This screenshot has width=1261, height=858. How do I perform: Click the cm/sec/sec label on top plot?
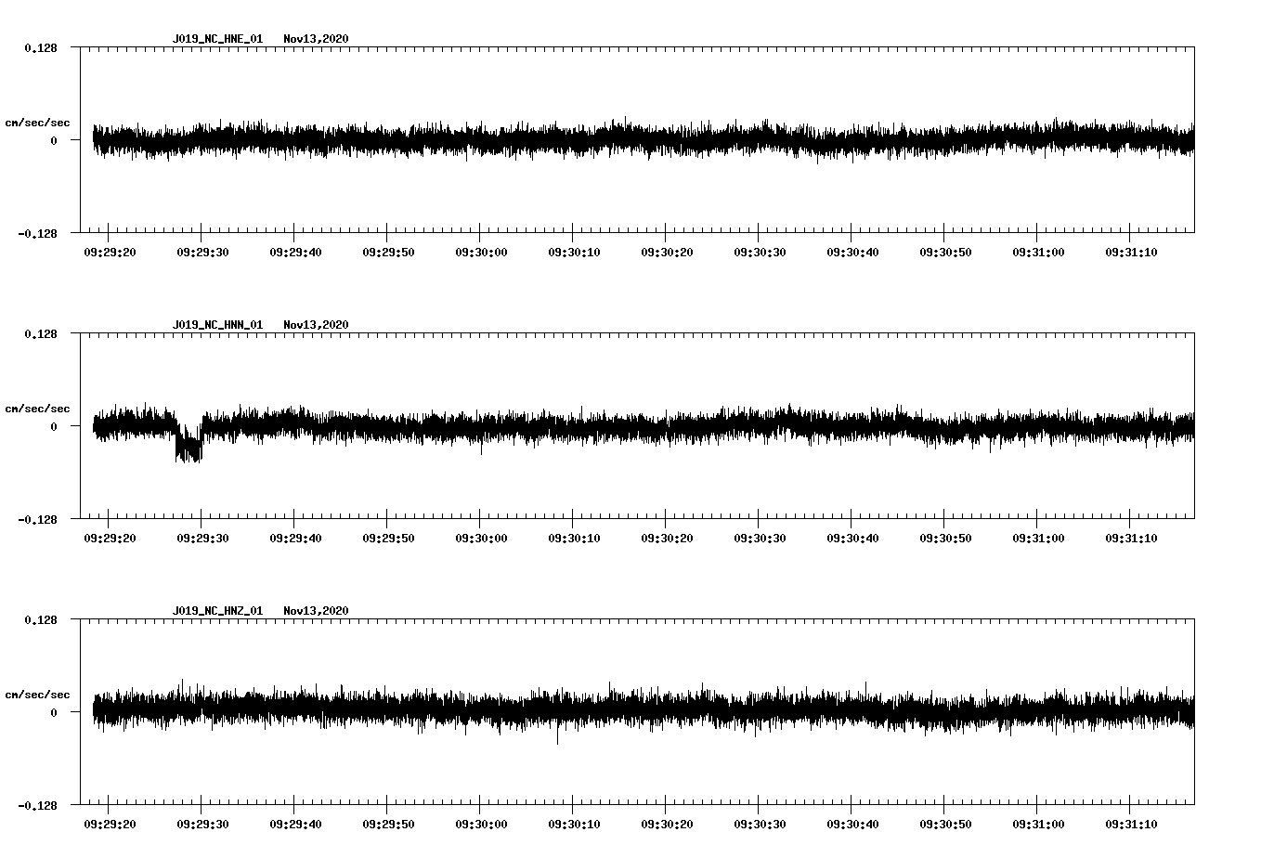click(x=37, y=122)
